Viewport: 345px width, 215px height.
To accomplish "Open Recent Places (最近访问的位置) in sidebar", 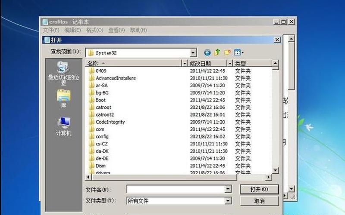I will click(x=63, y=74).
